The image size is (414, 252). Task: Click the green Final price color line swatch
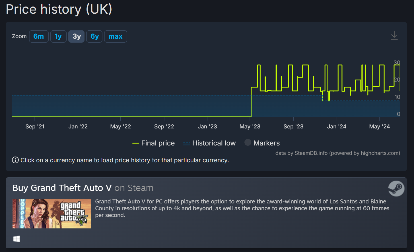point(136,143)
